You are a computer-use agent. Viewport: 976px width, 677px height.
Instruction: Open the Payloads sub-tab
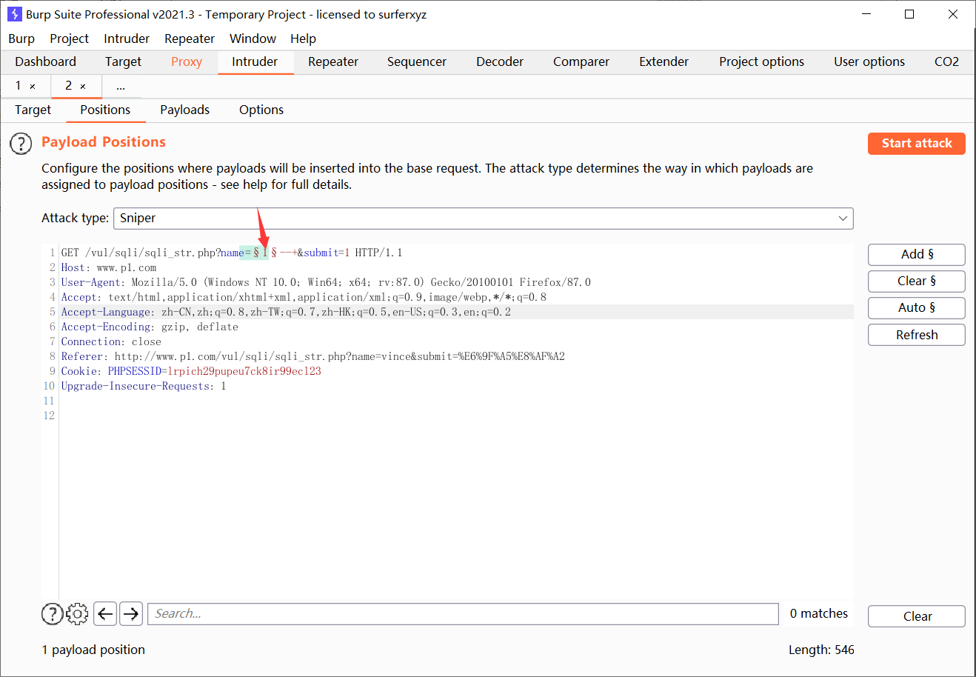pos(184,110)
